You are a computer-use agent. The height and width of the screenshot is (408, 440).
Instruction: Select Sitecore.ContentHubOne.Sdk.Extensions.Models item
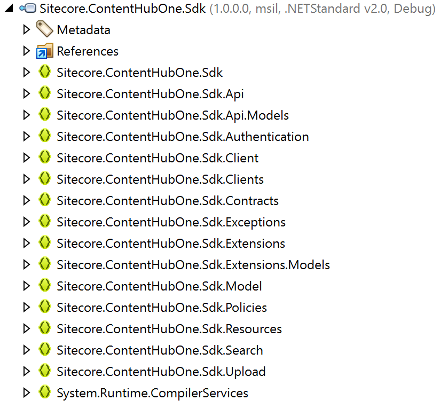(193, 265)
